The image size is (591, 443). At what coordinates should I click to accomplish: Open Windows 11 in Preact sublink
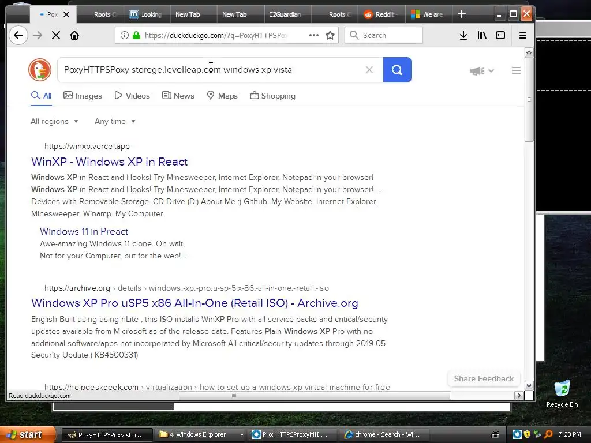pyautogui.click(x=84, y=231)
